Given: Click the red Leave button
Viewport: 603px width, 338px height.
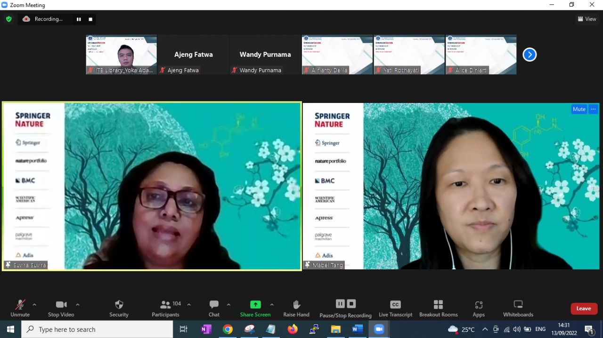Looking at the screenshot, I should [584, 308].
